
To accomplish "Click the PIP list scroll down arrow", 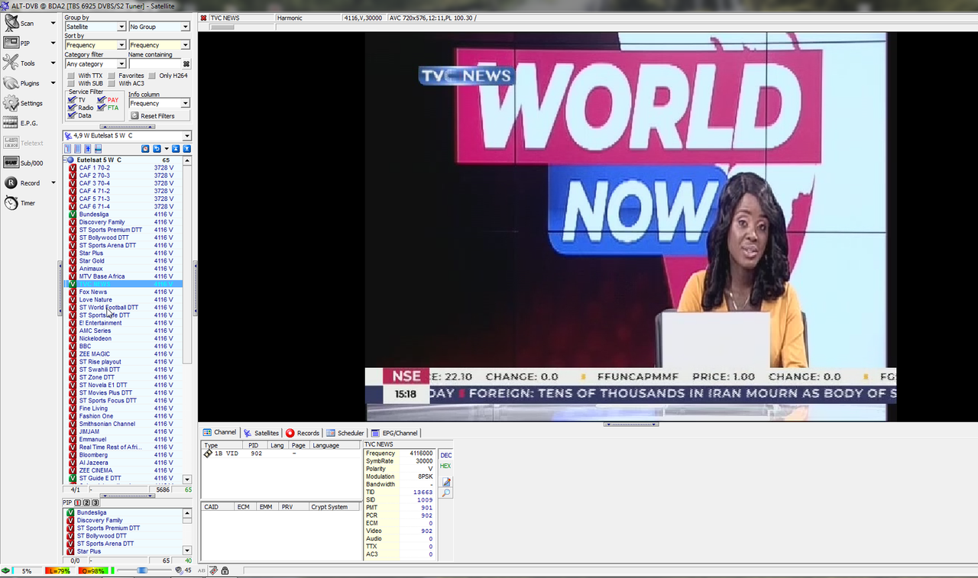I will [188, 551].
